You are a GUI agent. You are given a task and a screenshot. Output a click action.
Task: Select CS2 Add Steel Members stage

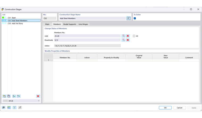click(21, 20)
